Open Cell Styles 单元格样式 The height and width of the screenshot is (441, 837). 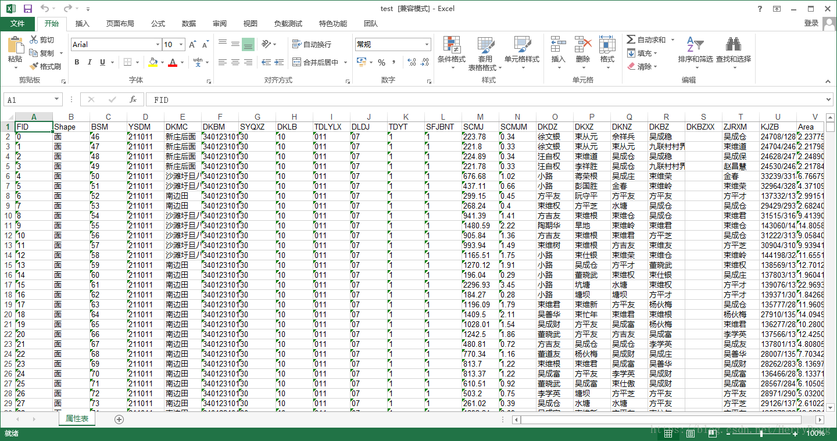[522, 53]
